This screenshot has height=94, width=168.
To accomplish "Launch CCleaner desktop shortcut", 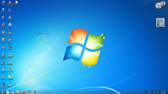I will [3, 18].
